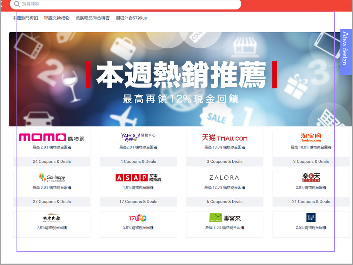Open the 本週熱門折扣 menu item
Screen dimensions: 353x265
click(x=25, y=18)
